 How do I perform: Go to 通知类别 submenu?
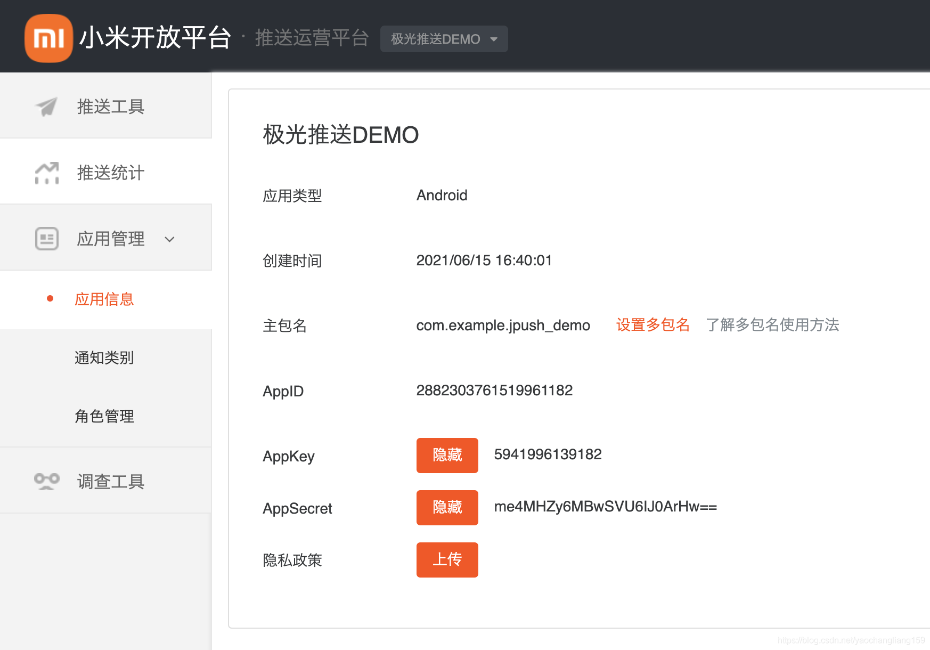tap(104, 357)
